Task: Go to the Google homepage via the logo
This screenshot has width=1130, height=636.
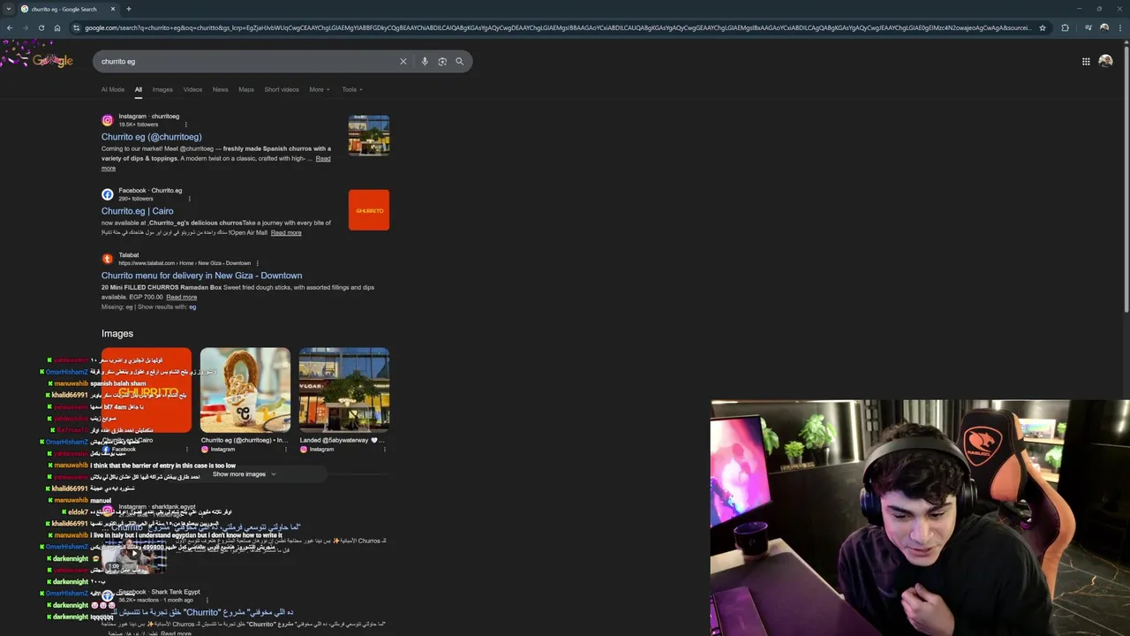Action: point(52,60)
